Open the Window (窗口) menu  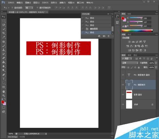(x=80, y=3)
